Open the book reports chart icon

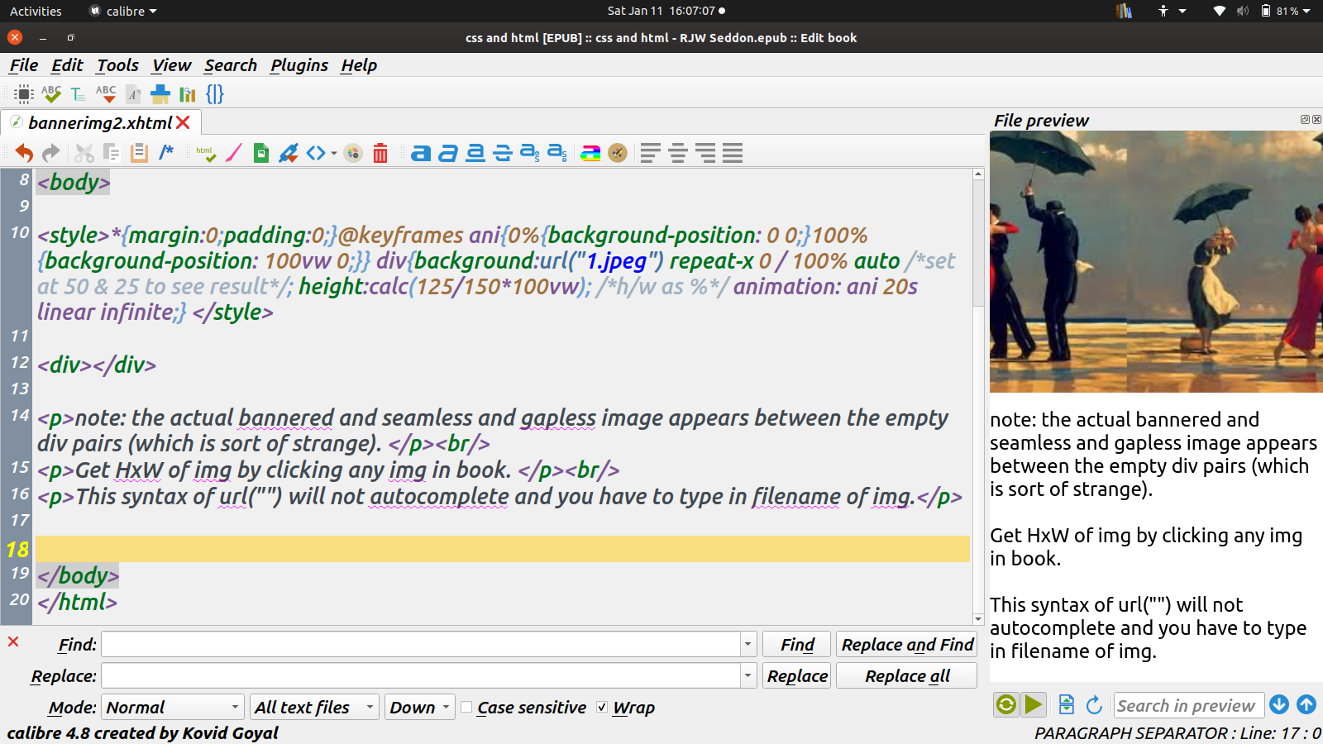188,94
